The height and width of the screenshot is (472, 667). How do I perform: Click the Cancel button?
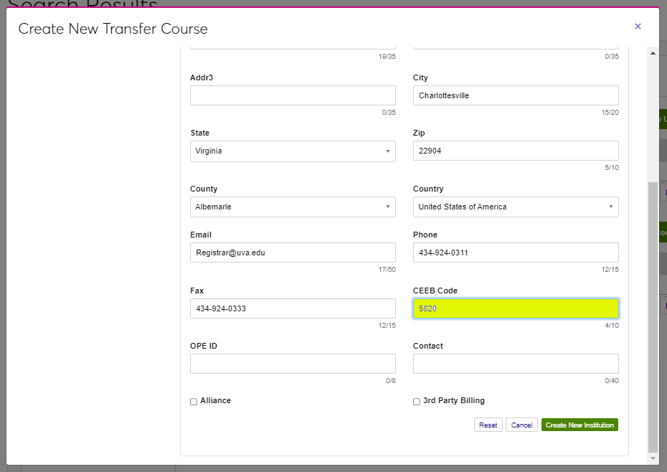point(521,425)
